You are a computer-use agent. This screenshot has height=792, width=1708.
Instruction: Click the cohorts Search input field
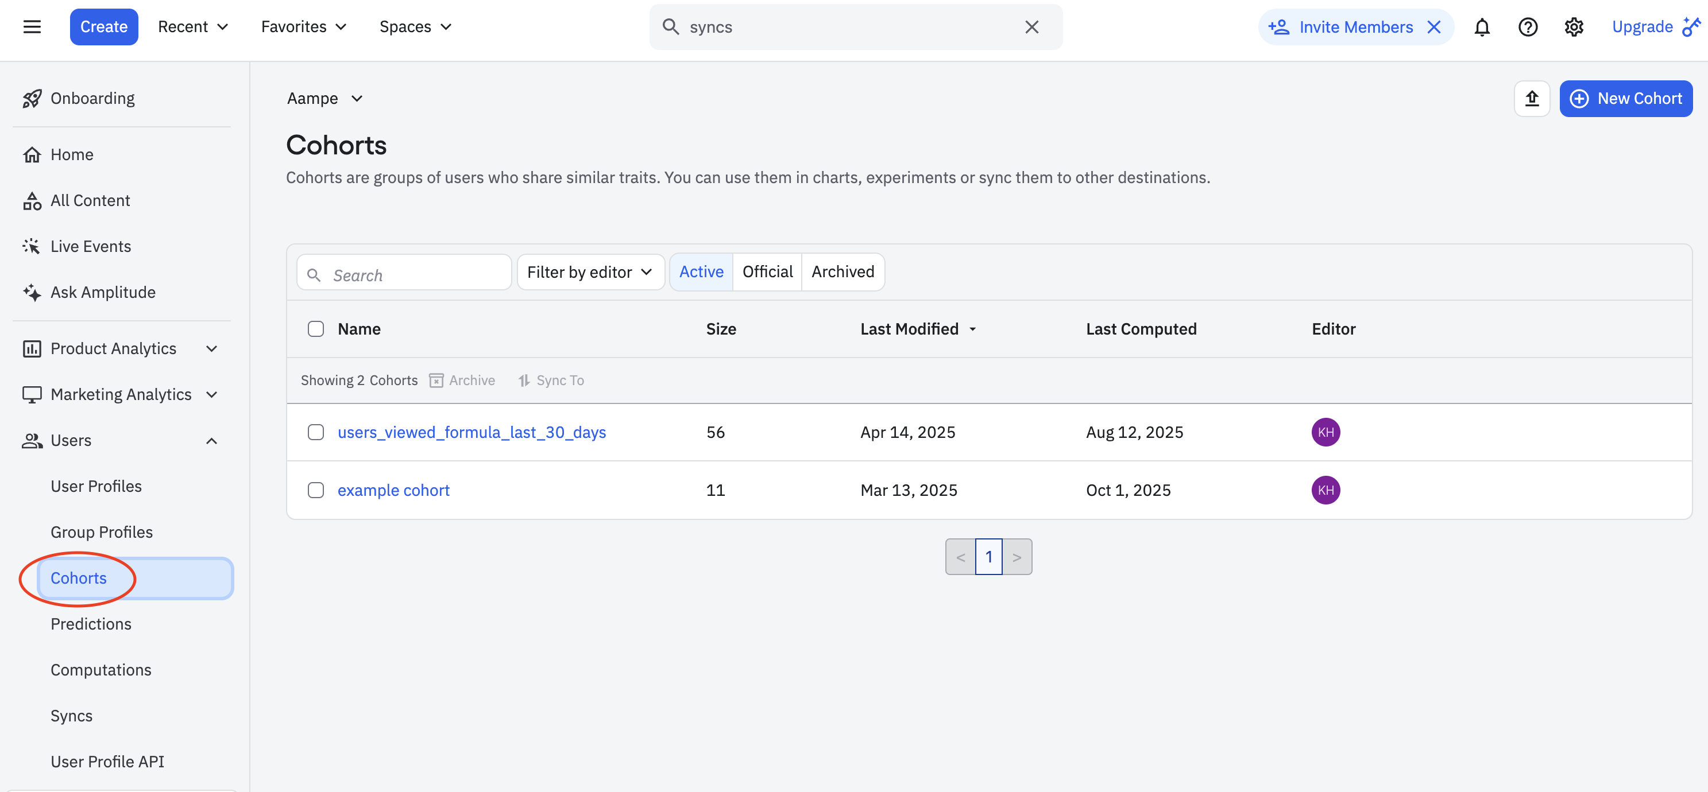[x=416, y=274]
